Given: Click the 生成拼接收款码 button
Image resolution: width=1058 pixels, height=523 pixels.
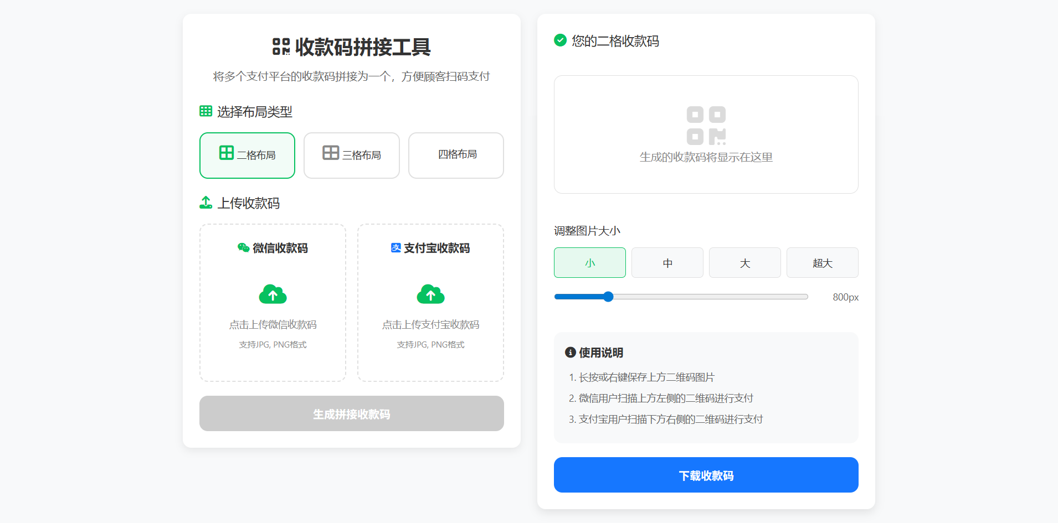Looking at the screenshot, I should click(351, 413).
